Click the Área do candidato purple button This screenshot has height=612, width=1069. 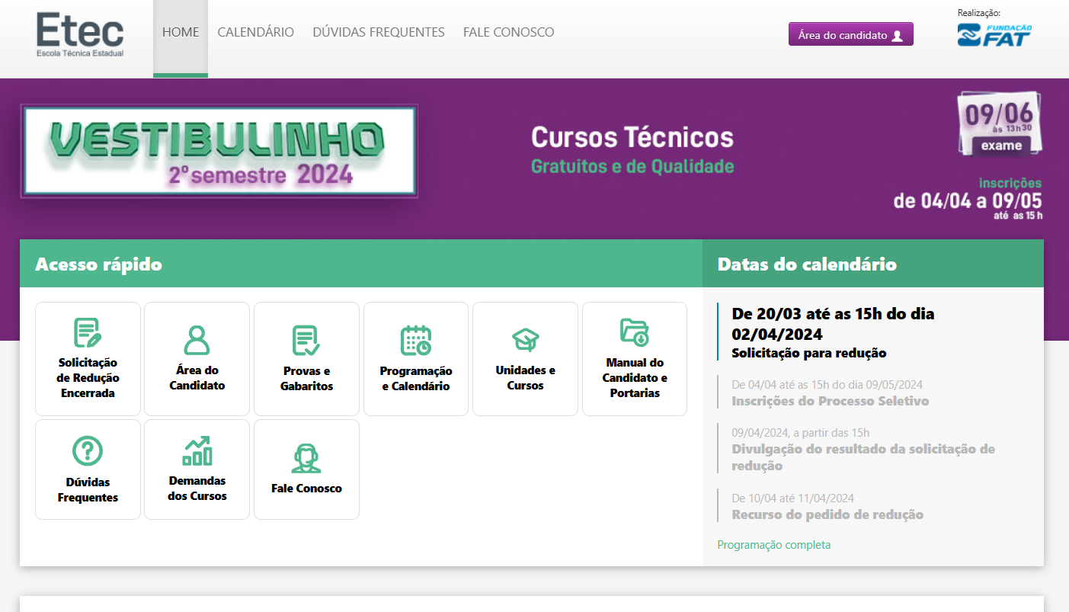tap(850, 34)
